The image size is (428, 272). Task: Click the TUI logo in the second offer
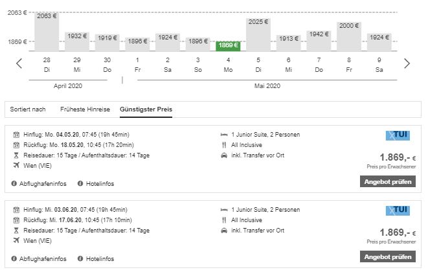(x=398, y=210)
